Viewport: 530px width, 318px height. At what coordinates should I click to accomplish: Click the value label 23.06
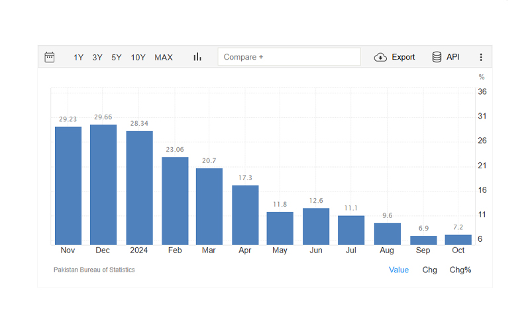click(175, 149)
